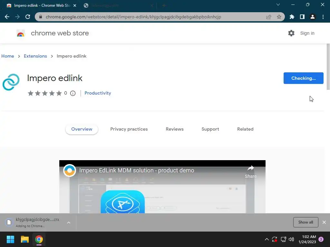
Task: Open the site lock security info
Action: tap(41, 17)
